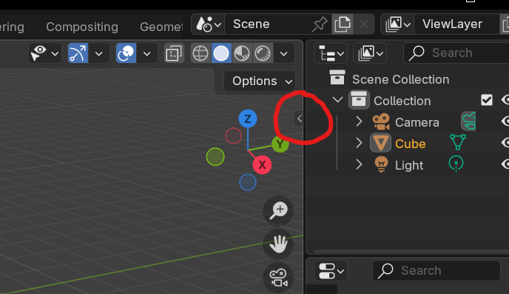The height and width of the screenshot is (294, 509).
Task: Click the properties Search field
Action: click(x=436, y=270)
